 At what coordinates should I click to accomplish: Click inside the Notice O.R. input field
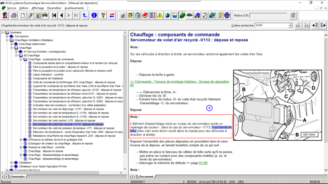(269, 15)
